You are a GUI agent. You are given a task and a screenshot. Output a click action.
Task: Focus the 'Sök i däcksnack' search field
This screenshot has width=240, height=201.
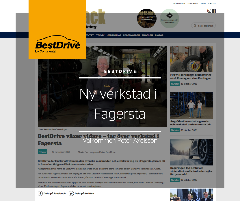206,26
